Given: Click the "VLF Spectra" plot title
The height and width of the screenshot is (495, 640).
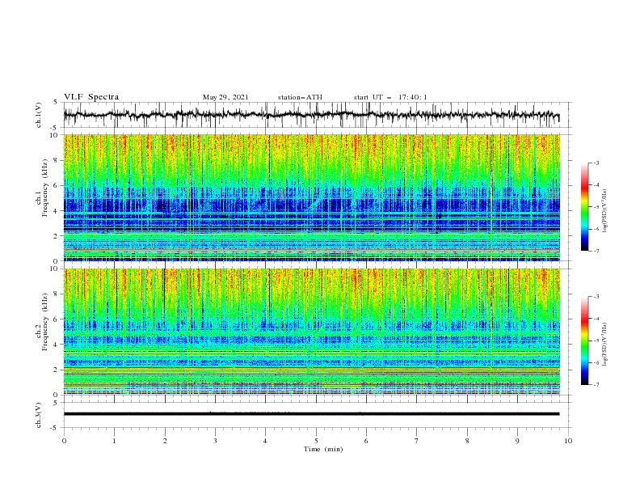Looking at the screenshot, I should [x=91, y=97].
